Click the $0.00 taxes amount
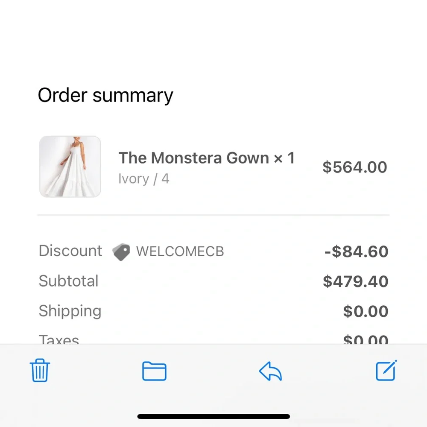 [x=366, y=339]
